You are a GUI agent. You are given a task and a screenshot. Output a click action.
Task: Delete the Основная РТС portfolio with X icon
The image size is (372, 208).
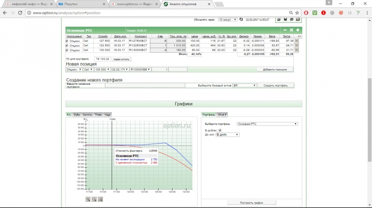[x=292, y=30]
